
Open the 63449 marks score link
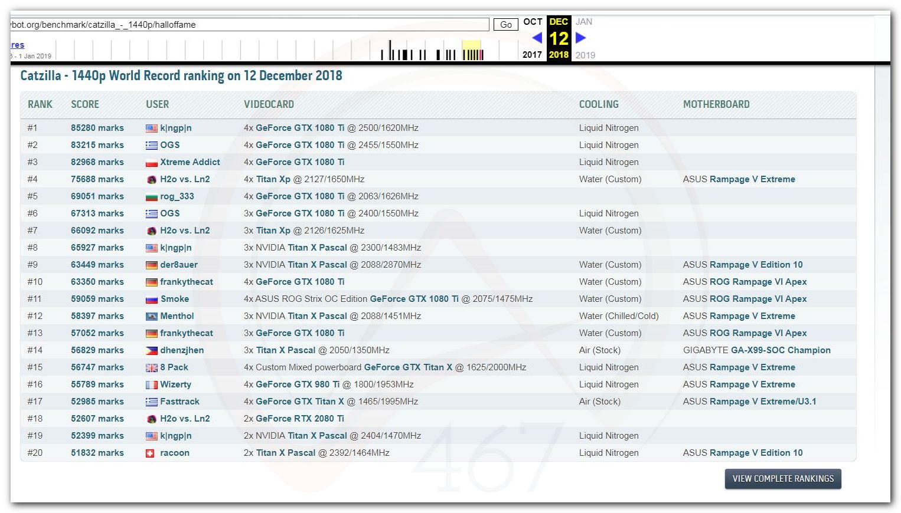(x=97, y=265)
